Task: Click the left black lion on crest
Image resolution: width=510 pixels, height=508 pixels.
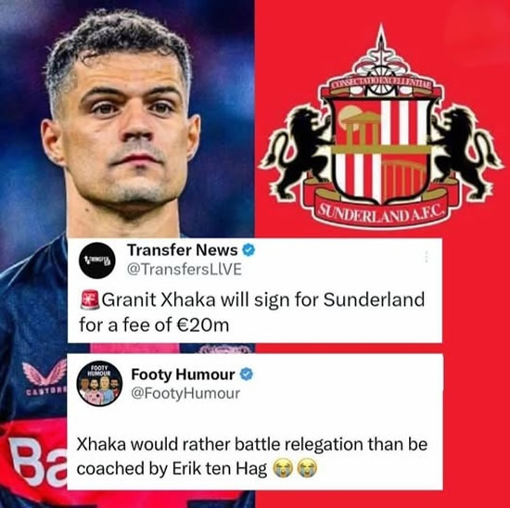Action: click(297, 153)
